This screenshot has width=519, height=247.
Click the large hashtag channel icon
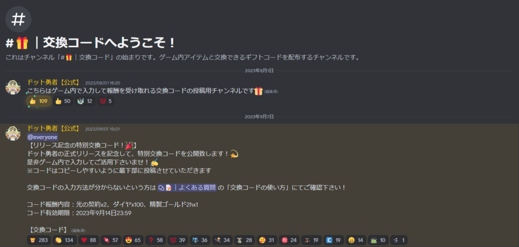18,19
